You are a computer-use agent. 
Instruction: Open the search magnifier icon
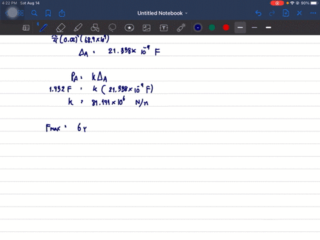[34, 13]
